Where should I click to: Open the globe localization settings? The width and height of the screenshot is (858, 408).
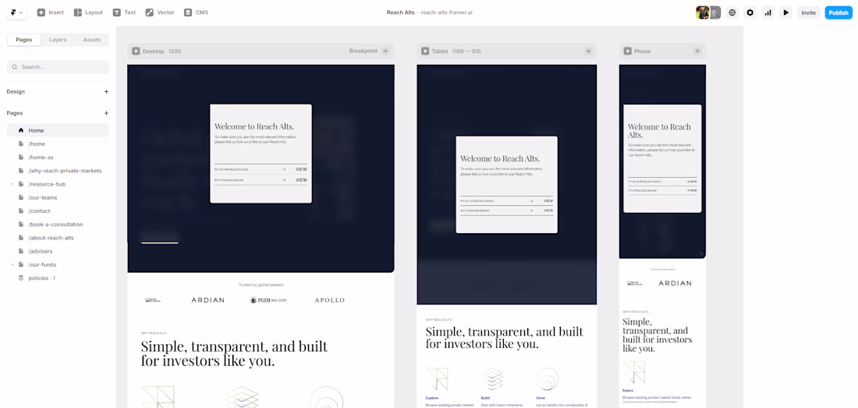pos(732,12)
